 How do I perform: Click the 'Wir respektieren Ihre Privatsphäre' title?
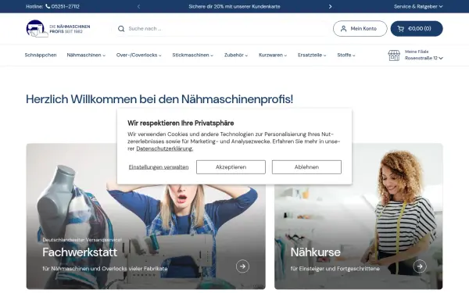pos(181,123)
